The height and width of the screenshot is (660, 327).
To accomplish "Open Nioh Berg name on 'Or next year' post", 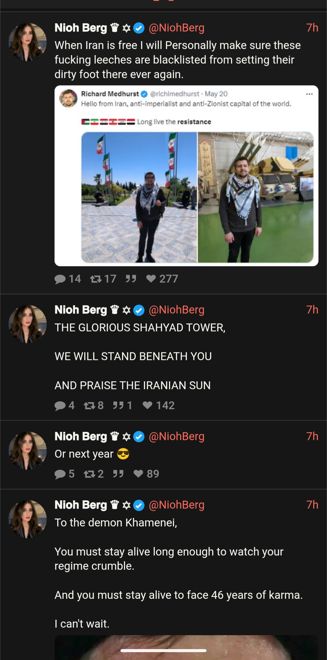I will (81, 437).
